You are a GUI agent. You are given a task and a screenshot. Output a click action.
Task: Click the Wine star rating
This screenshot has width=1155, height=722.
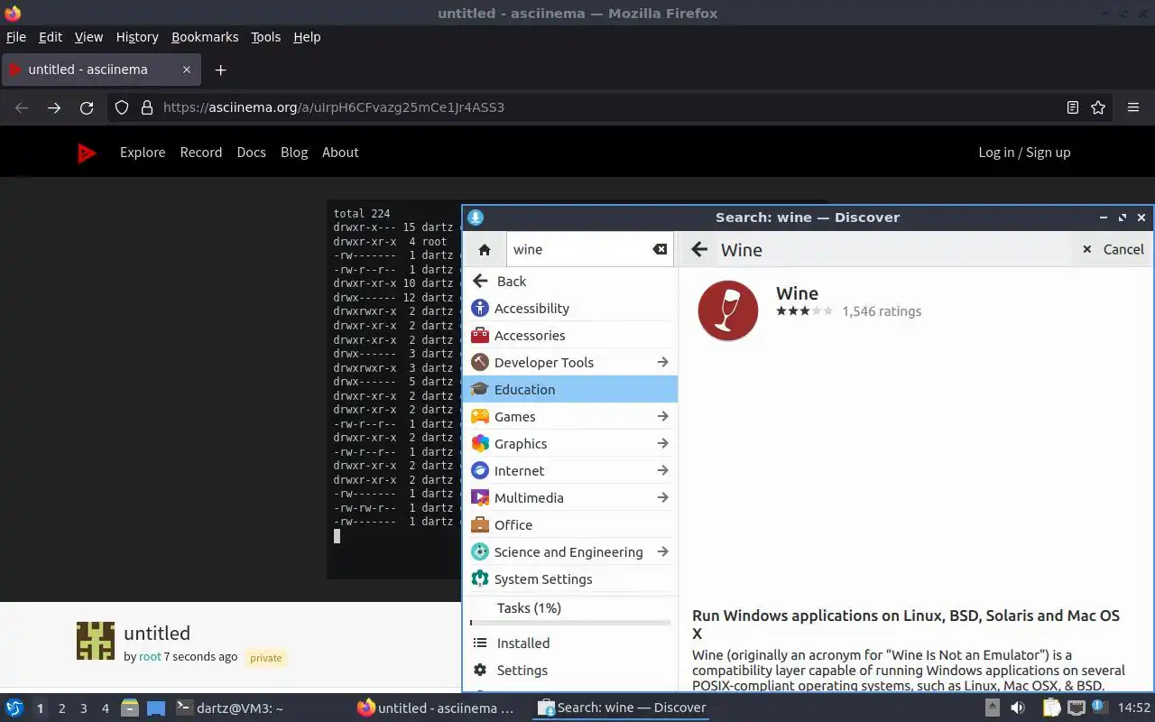[805, 311]
